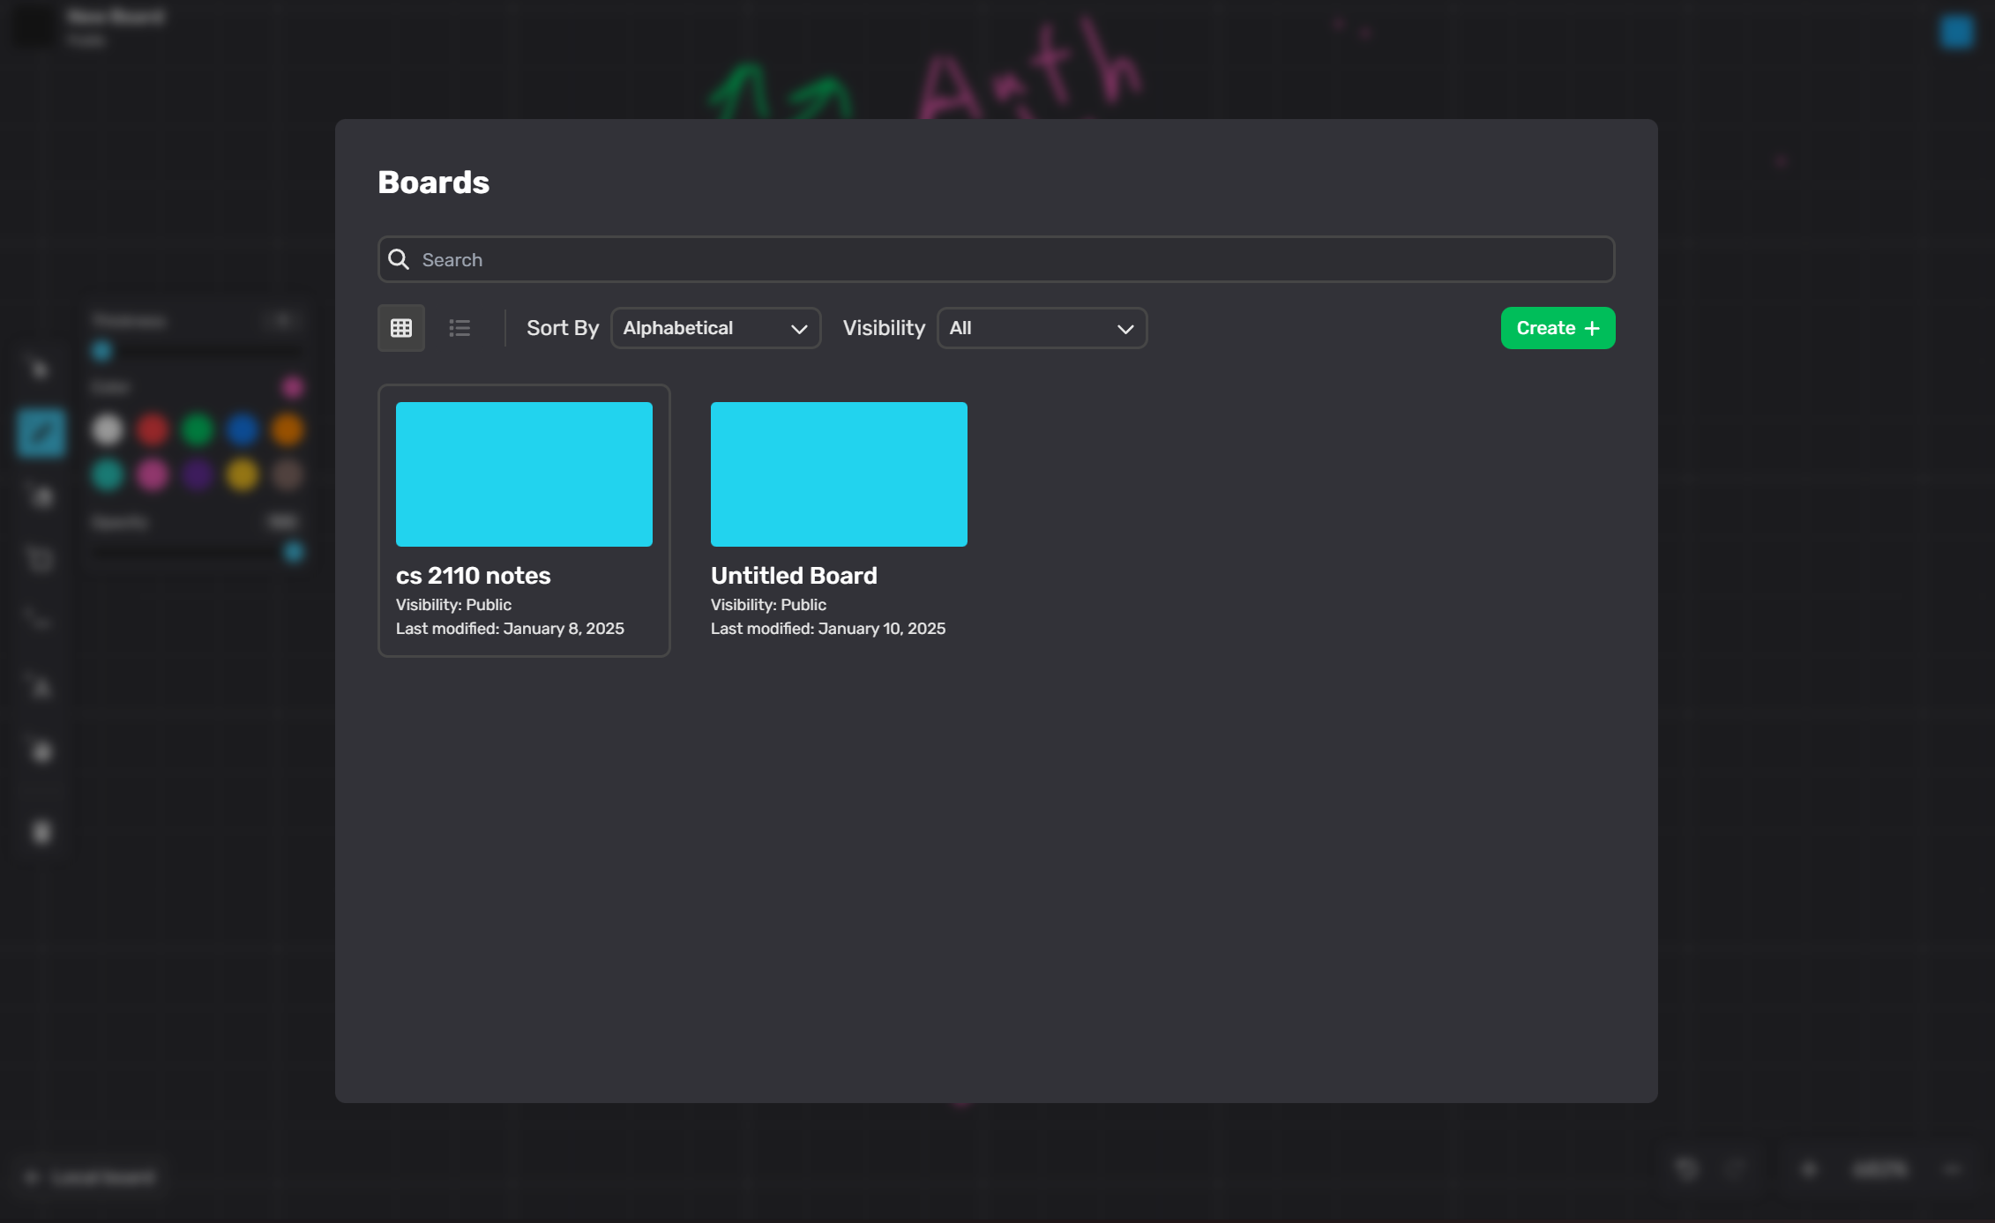
Task: Click the blue user avatar icon
Action: pos(1955,33)
